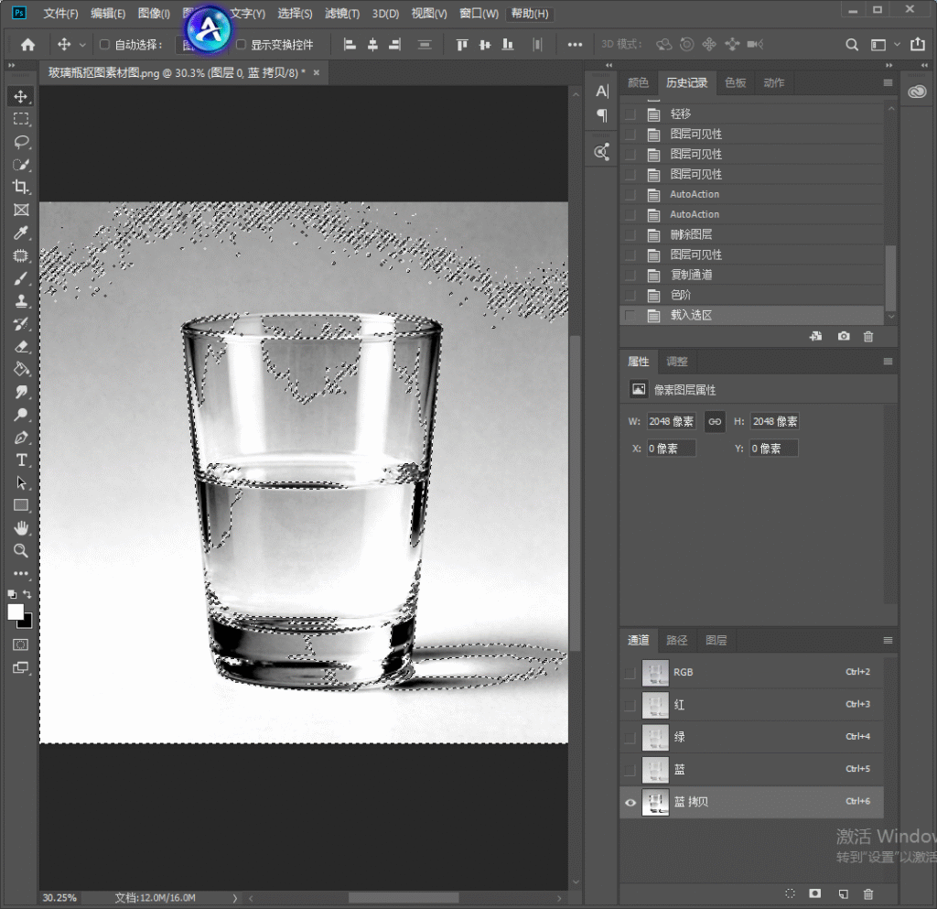Image resolution: width=937 pixels, height=909 pixels.
Task: Select the Smudge tool
Action: [21, 392]
